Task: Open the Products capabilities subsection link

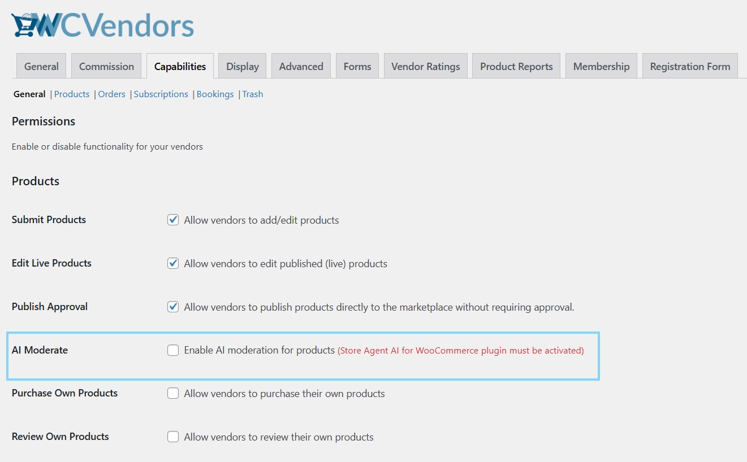Action: 72,94
